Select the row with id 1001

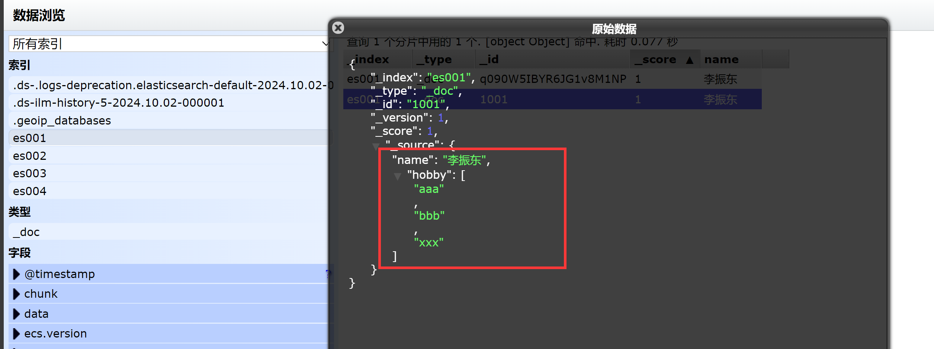(552, 99)
